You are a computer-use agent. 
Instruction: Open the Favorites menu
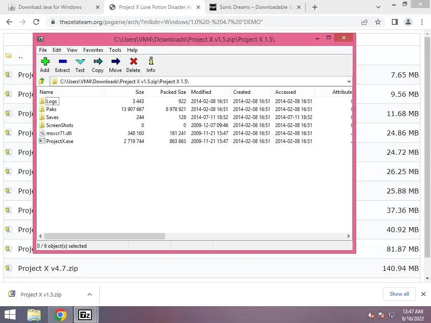(93, 50)
